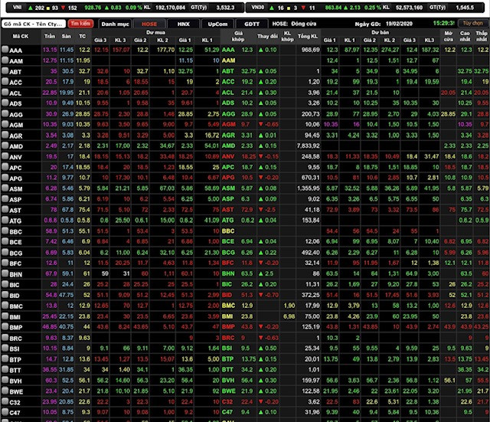
Task: Click the red down arrow in VN30 bar
Action: tap(304, 6)
